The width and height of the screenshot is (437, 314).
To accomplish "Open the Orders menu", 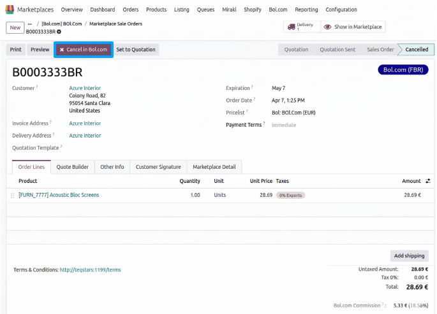I will pyautogui.click(x=130, y=10).
